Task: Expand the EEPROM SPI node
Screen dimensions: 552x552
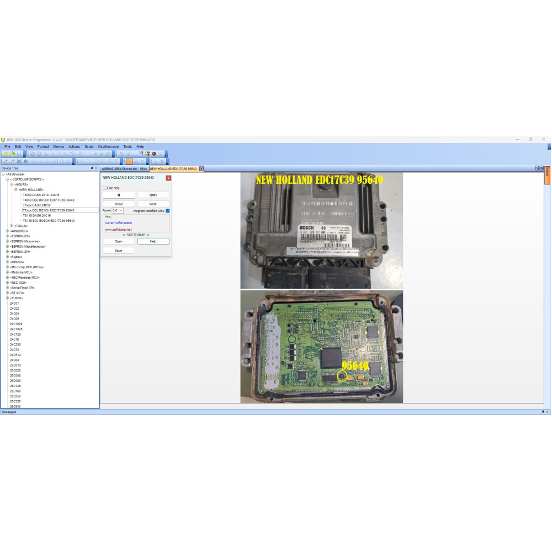Action: (7, 252)
